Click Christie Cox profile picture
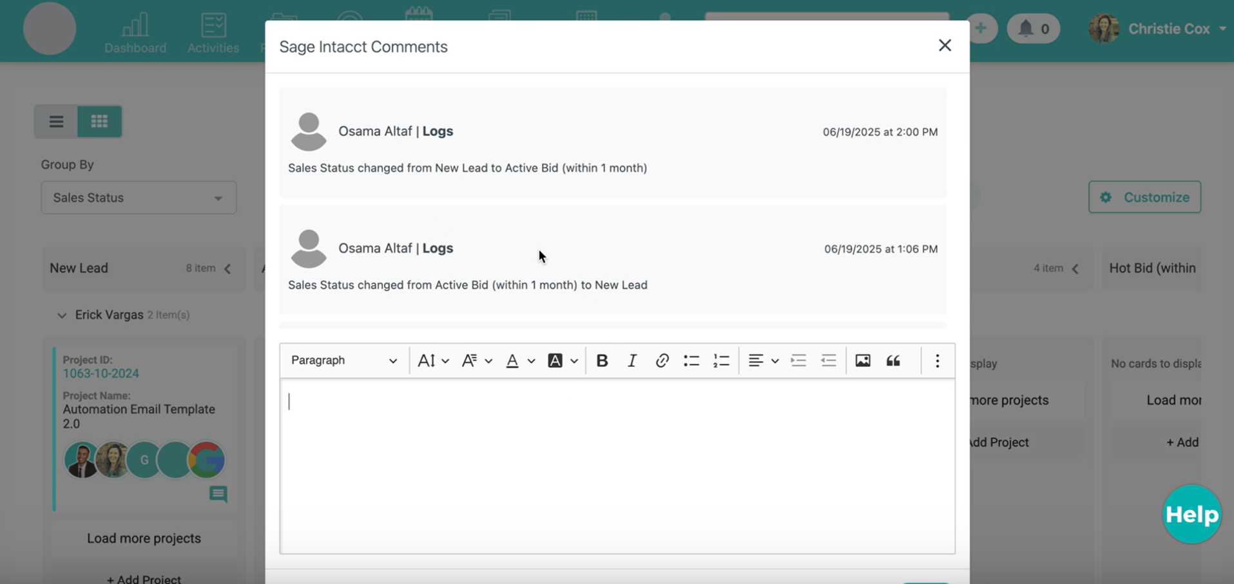This screenshot has height=584, width=1234. click(x=1104, y=28)
